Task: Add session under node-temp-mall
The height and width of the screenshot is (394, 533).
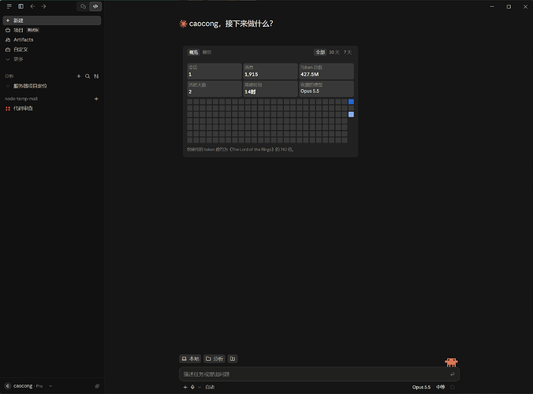Action: tap(96, 98)
